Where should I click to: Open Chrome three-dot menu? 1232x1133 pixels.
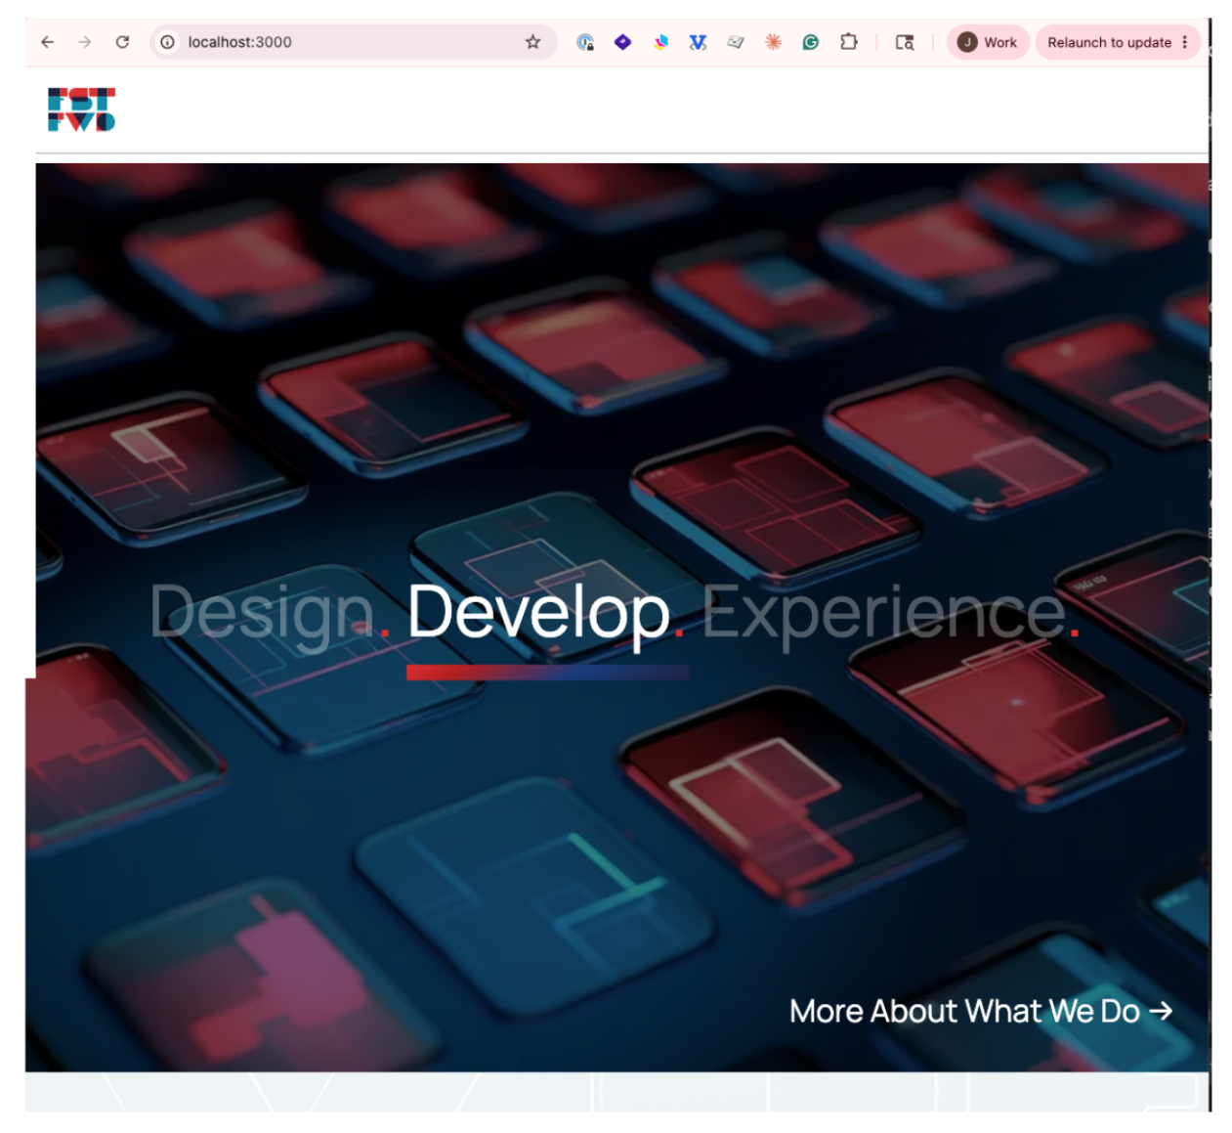[1185, 42]
